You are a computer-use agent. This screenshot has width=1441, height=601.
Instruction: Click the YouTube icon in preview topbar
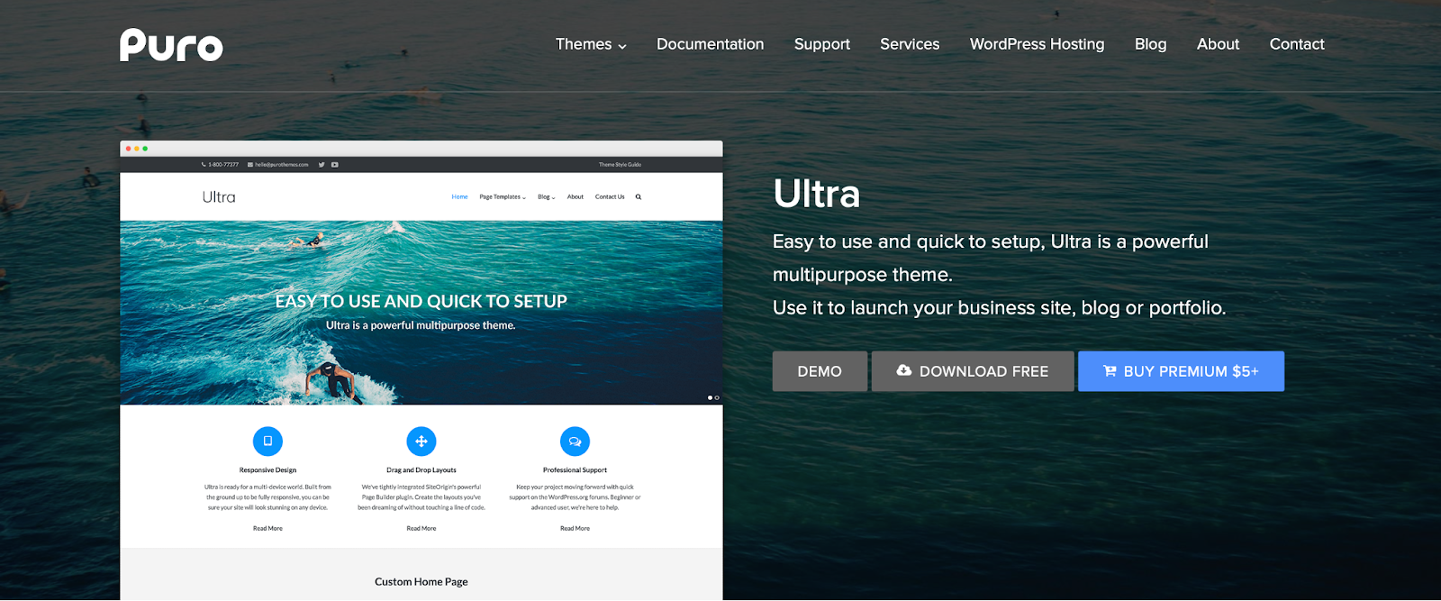coord(335,165)
